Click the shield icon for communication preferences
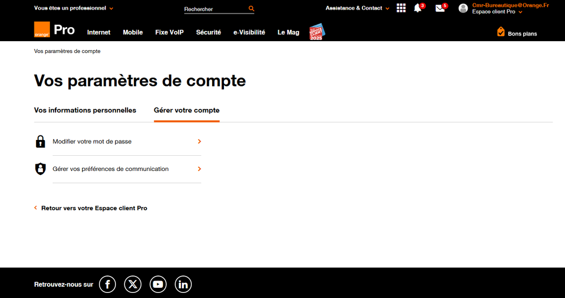 point(40,169)
